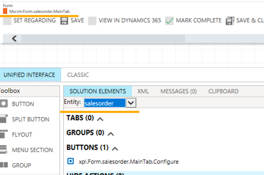Click the Save & Close icon
This screenshot has height=175, width=264.
(x=230, y=21)
